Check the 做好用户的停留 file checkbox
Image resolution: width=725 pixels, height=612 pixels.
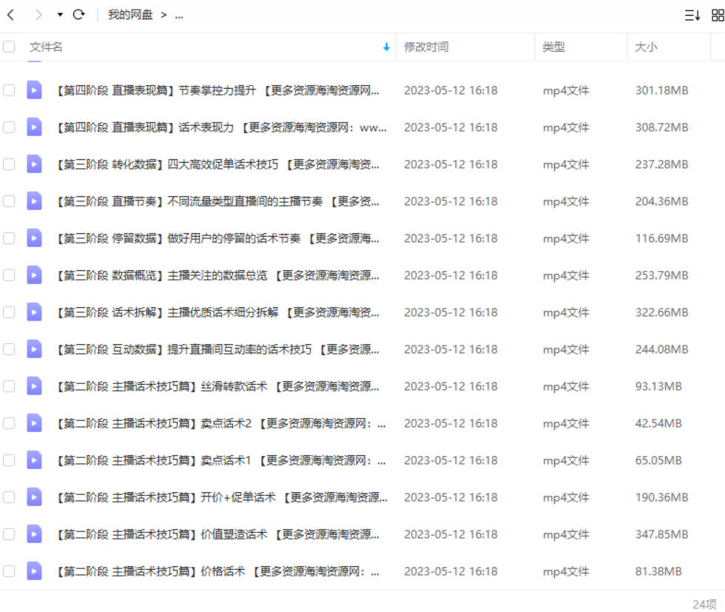9,238
